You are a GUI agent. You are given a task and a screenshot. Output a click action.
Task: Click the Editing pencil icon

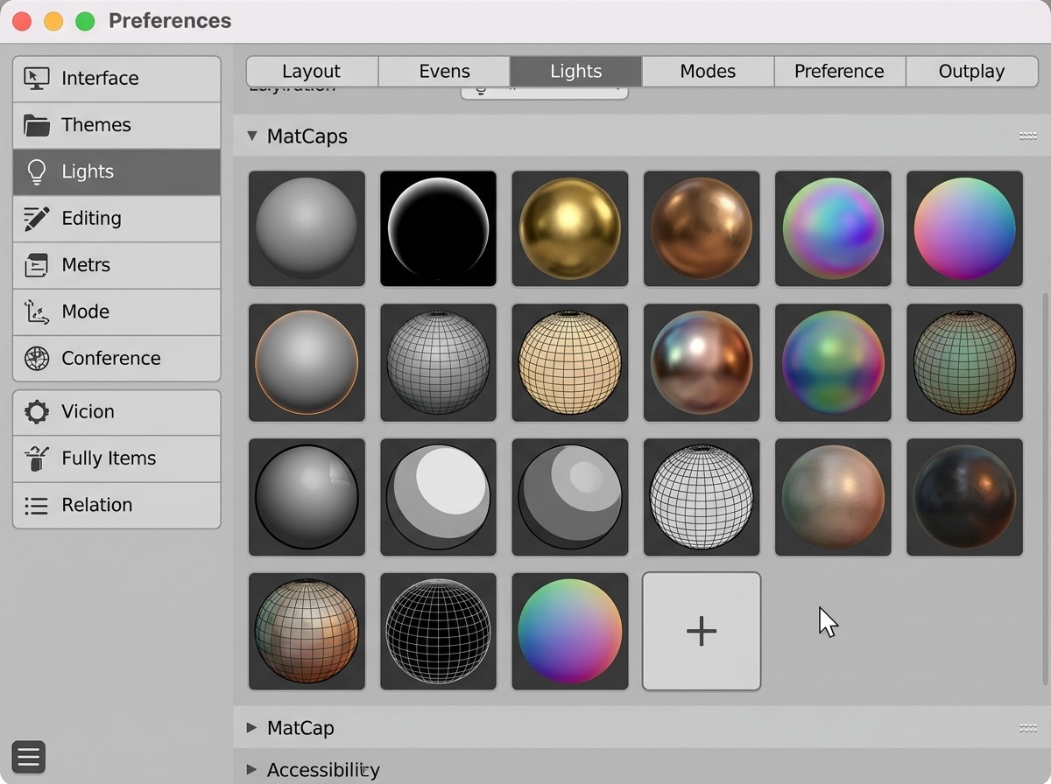[37, 218]
